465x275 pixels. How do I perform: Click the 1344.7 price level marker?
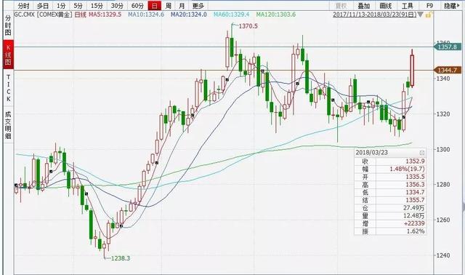tap(448, 71)
